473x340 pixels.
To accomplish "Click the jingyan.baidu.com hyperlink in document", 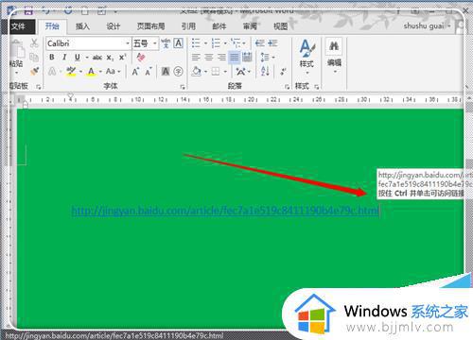I will (x=225, y=211).
